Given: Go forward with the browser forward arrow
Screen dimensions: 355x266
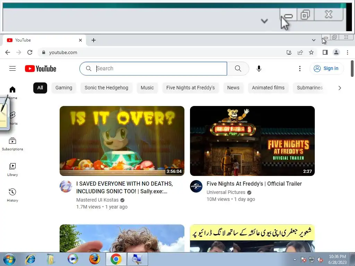Looking at the screenshot, I should click(x=19, y=53).
